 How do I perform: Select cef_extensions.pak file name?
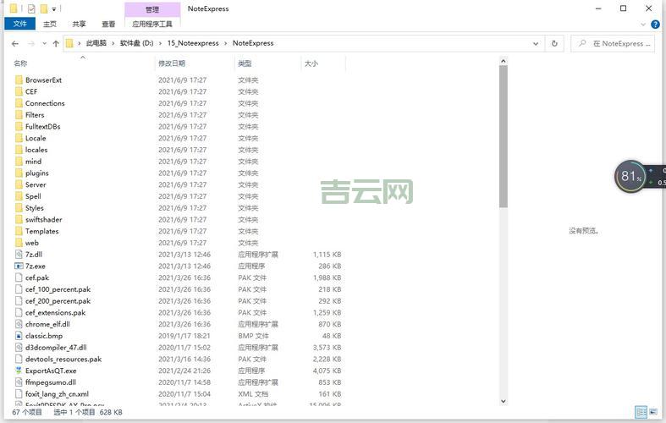pyautogui.click(x=56, y=312)
